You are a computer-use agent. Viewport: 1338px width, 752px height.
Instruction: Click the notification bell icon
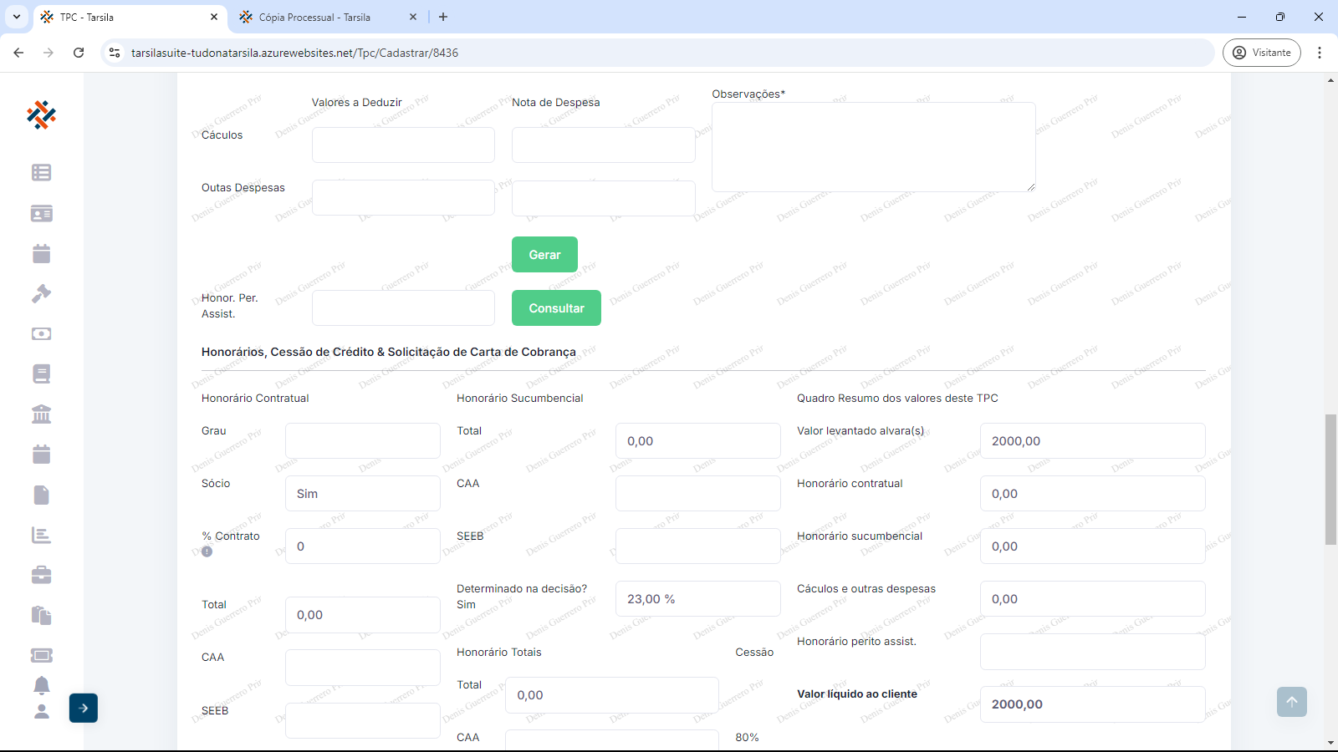pos(41,685)
